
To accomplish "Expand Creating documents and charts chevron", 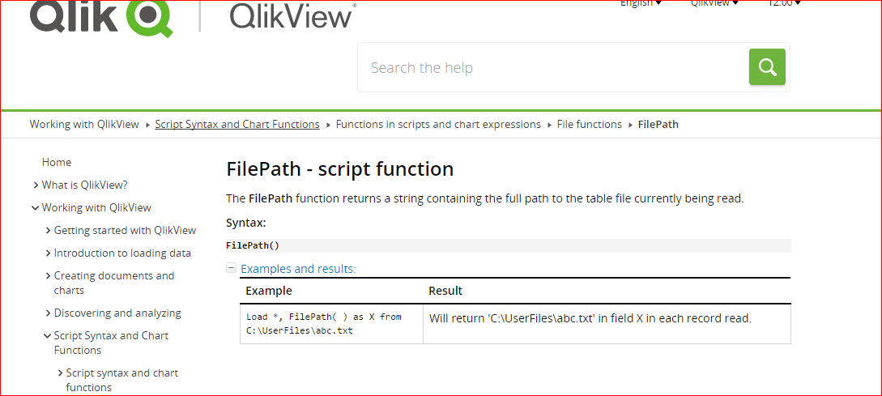I will click(49, 275).
